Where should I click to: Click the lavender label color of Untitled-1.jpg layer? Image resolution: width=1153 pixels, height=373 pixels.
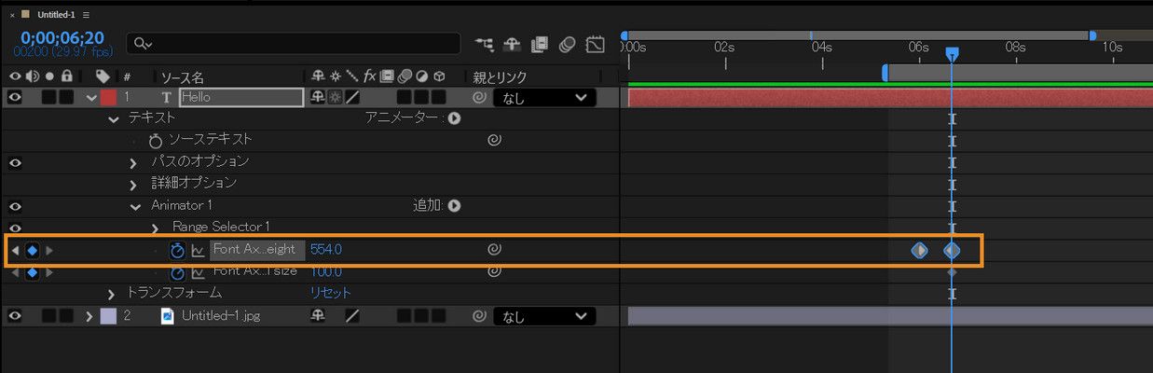click(108, 316)
